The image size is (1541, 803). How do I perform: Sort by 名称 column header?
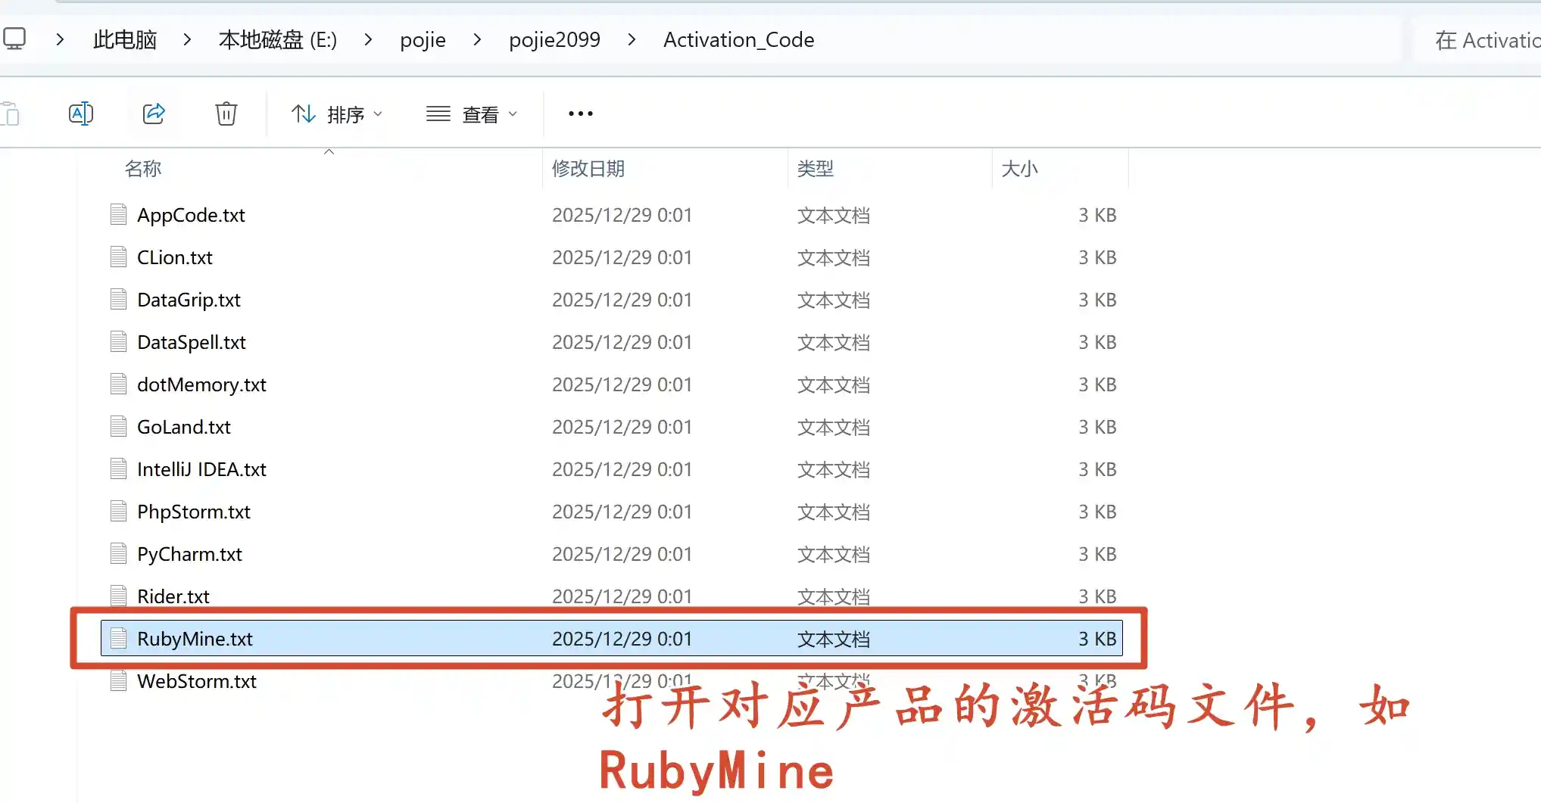coord(143,169)
